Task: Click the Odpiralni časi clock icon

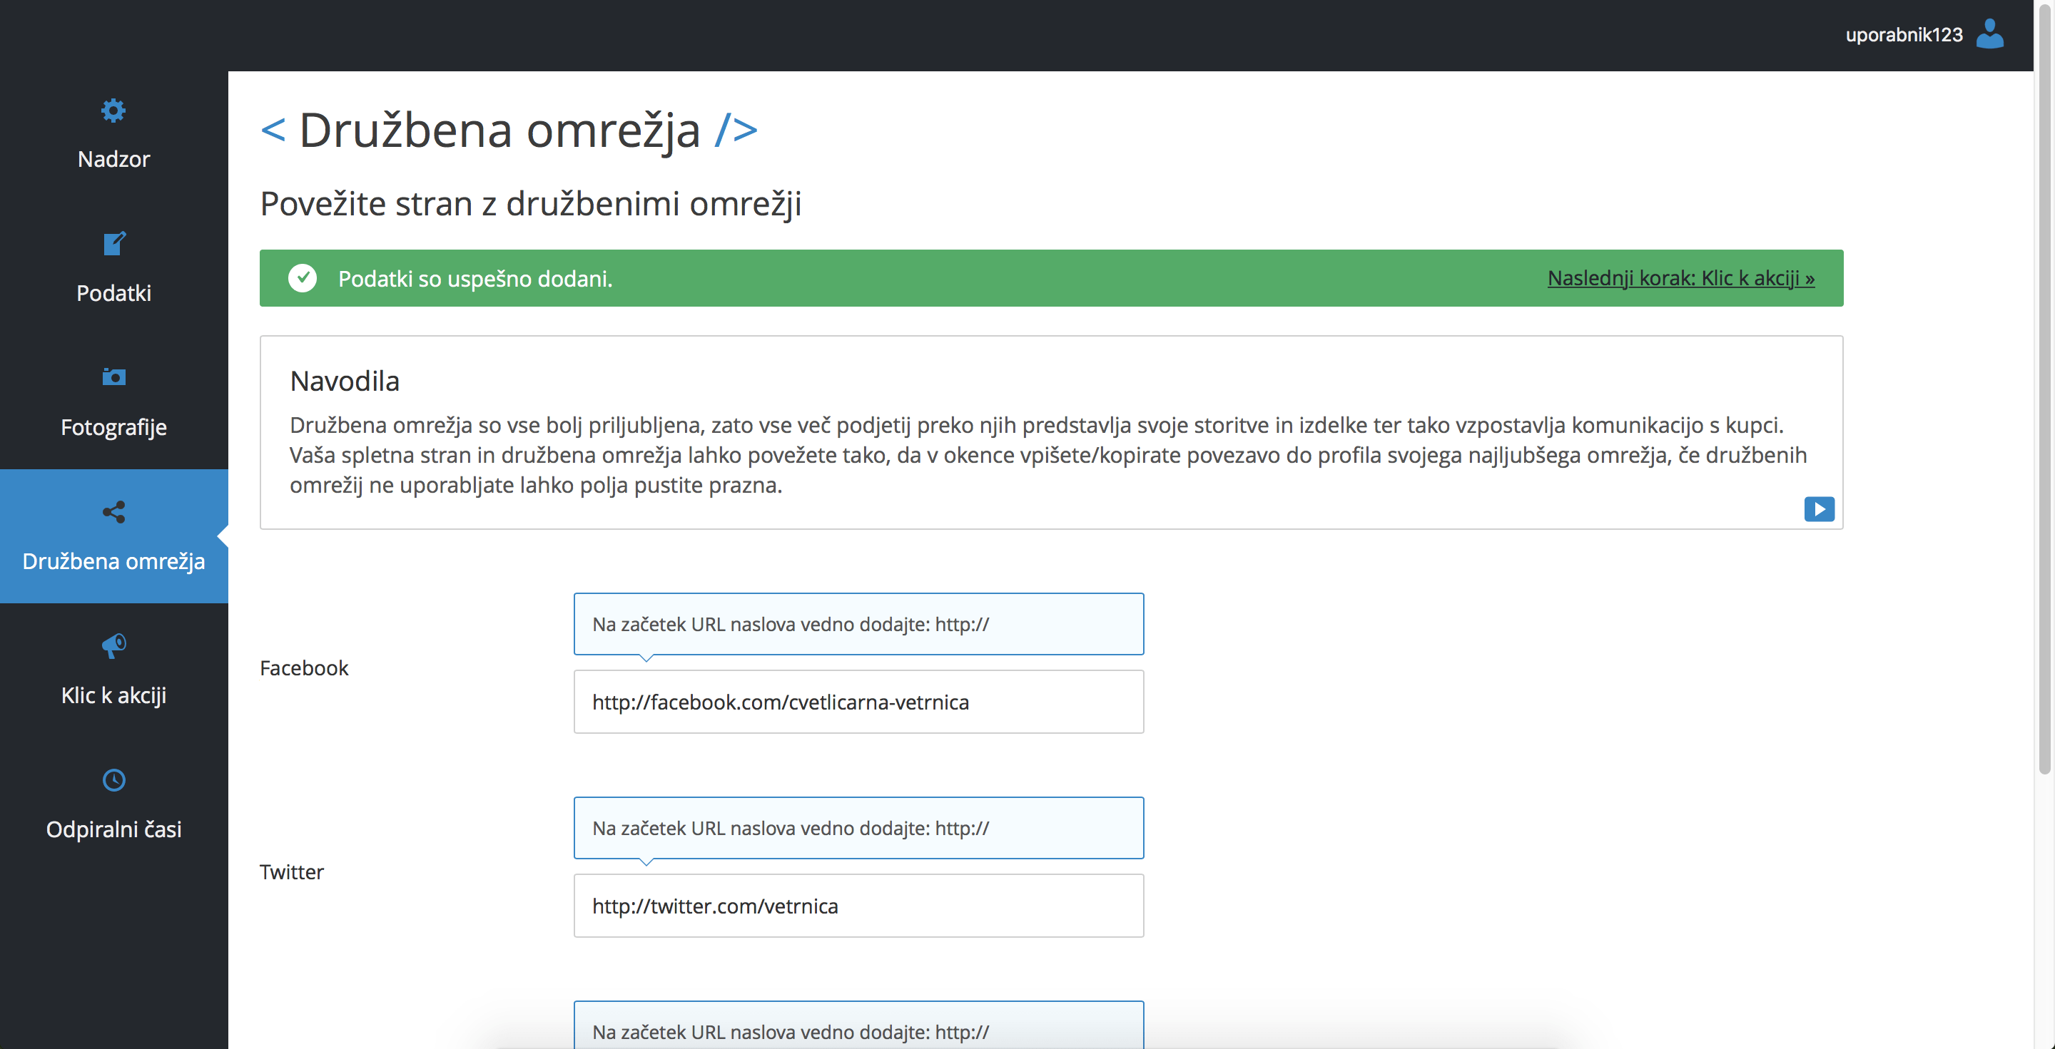Action: click(114, 779)
